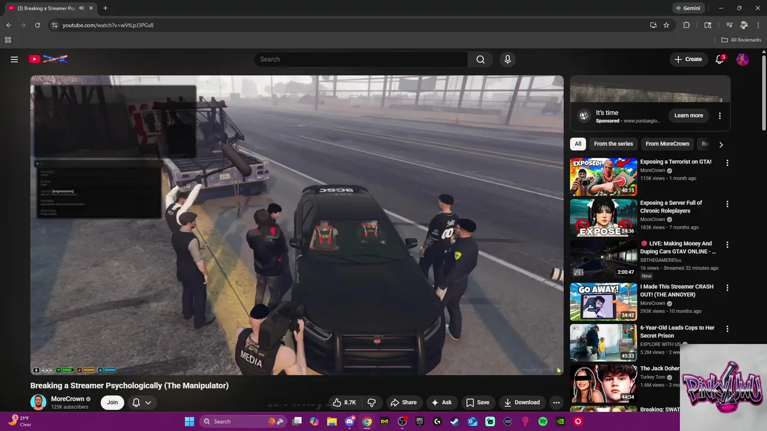Screen dimensions: 767x431
Task: Open Chrome media controls icon
Action: 729,25
